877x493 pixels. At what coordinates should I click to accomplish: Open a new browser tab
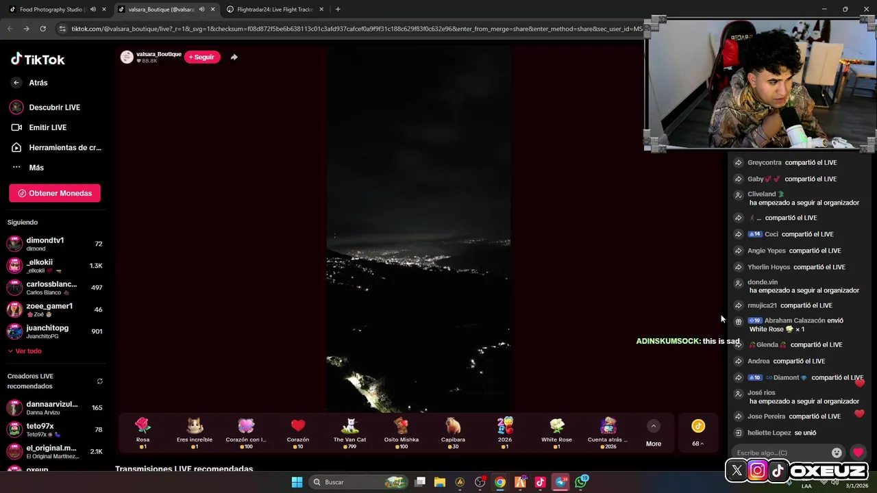(338, 10)
